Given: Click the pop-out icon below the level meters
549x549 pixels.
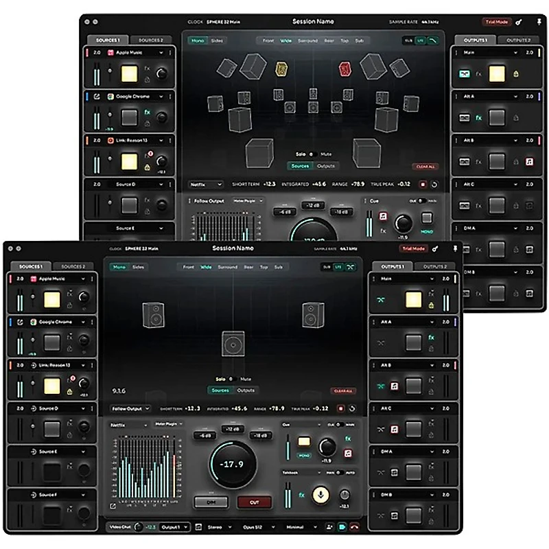Looking at the screenshot, I should point(113,507).
